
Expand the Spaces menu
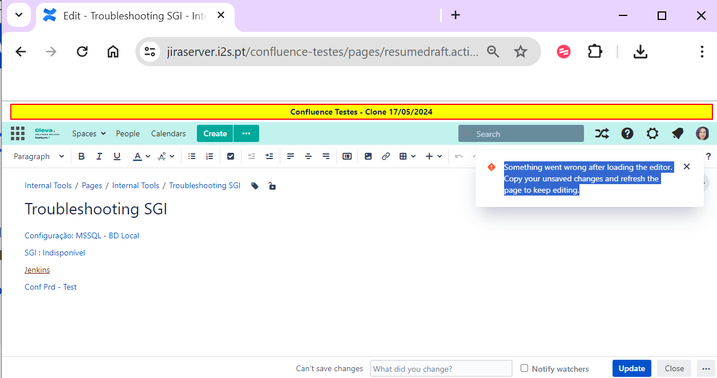point(89,133)
